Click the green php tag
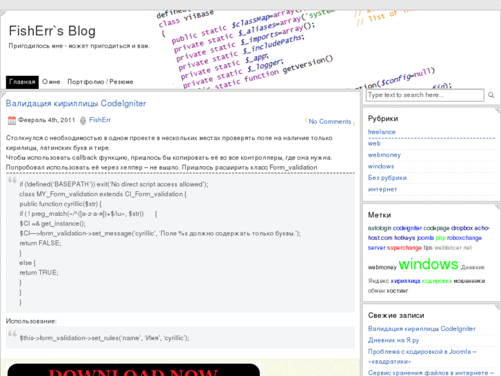The width and height of the screenshot is (501, 376). pyautogui.click(x=440, y=238)
